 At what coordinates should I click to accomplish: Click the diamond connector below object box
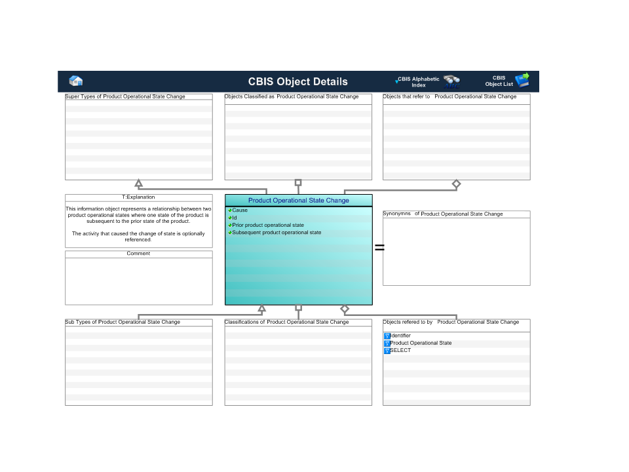[x=345, y=309]
